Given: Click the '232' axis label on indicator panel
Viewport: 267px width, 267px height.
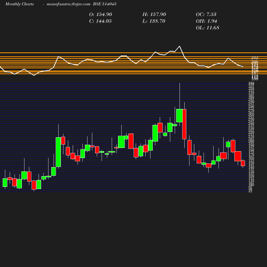Looking at the screenshot, I should coord(255,58).
